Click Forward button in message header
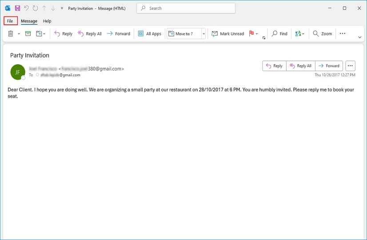This screenshot has width=367, height=240. tap(329, 66)
